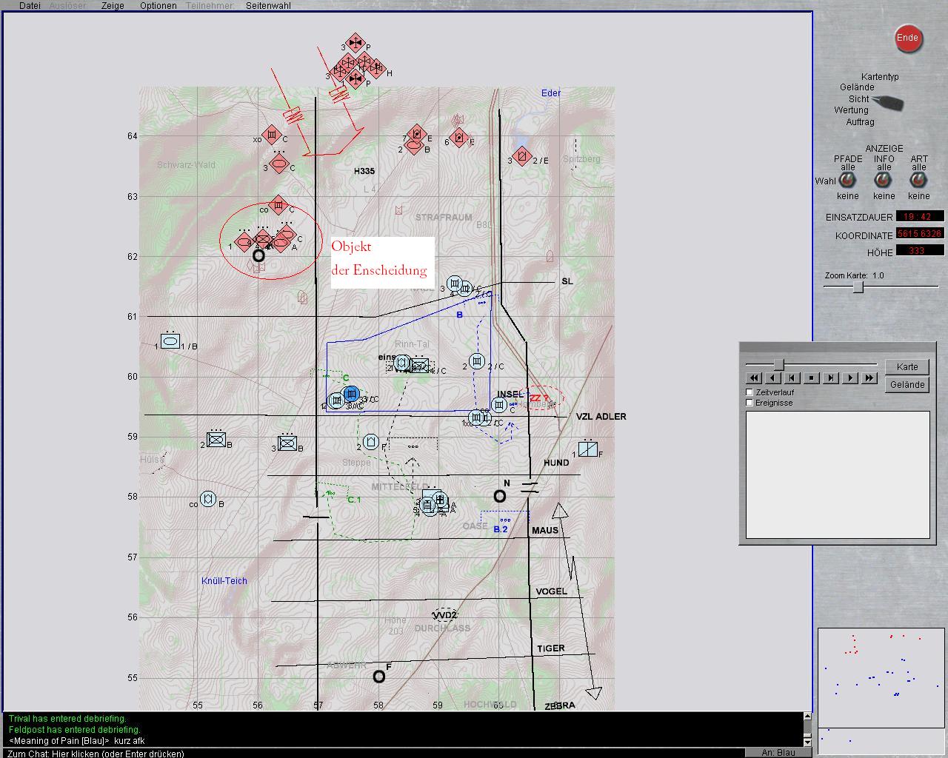Toggle the ART display switch
This screenshot has height=758, width=948.
click(918, 181)
